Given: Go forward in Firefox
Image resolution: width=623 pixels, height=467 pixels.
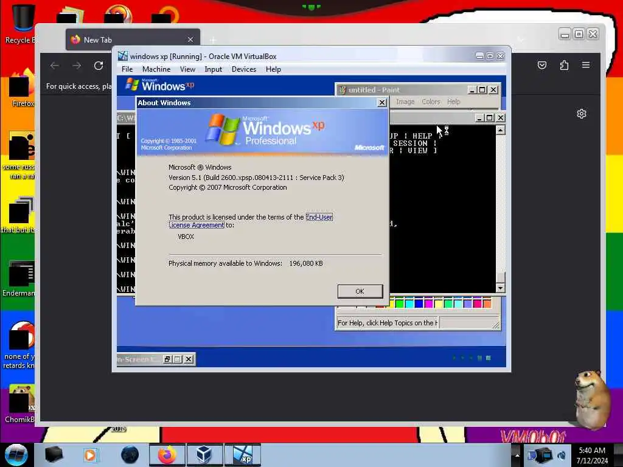Looking at the screenshot, I should (77, 66).
